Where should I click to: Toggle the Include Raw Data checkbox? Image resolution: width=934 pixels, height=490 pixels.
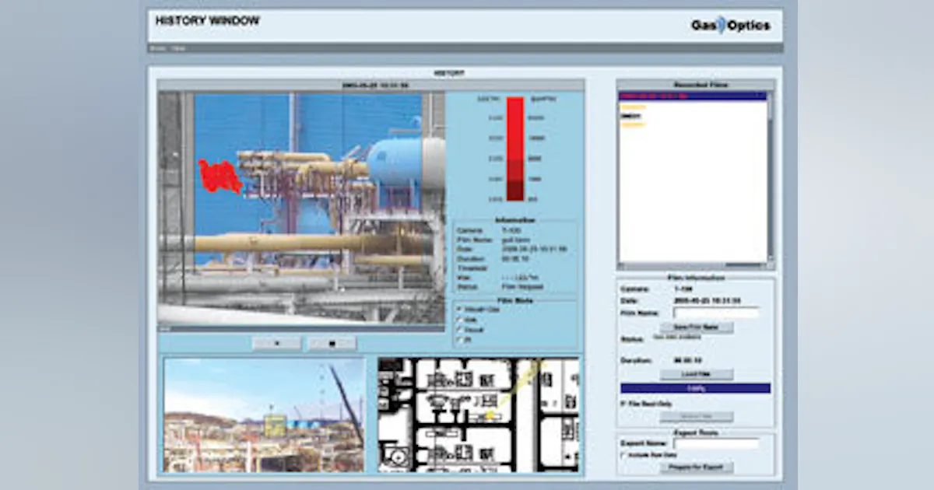pos(621,454)
